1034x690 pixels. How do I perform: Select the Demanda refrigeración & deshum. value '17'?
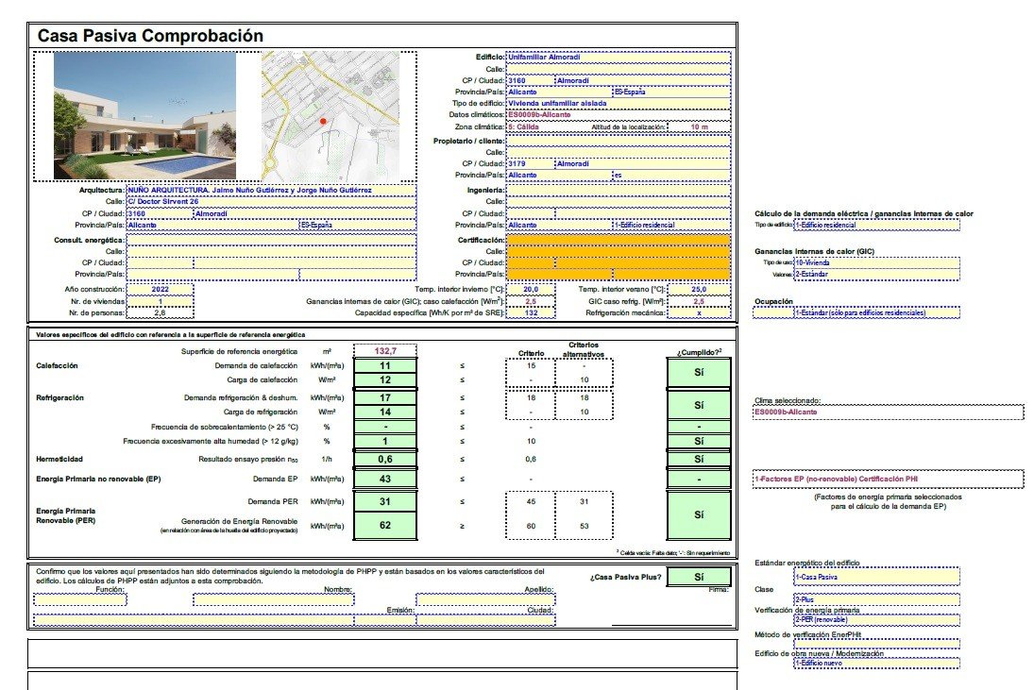[x=385, y=398]
